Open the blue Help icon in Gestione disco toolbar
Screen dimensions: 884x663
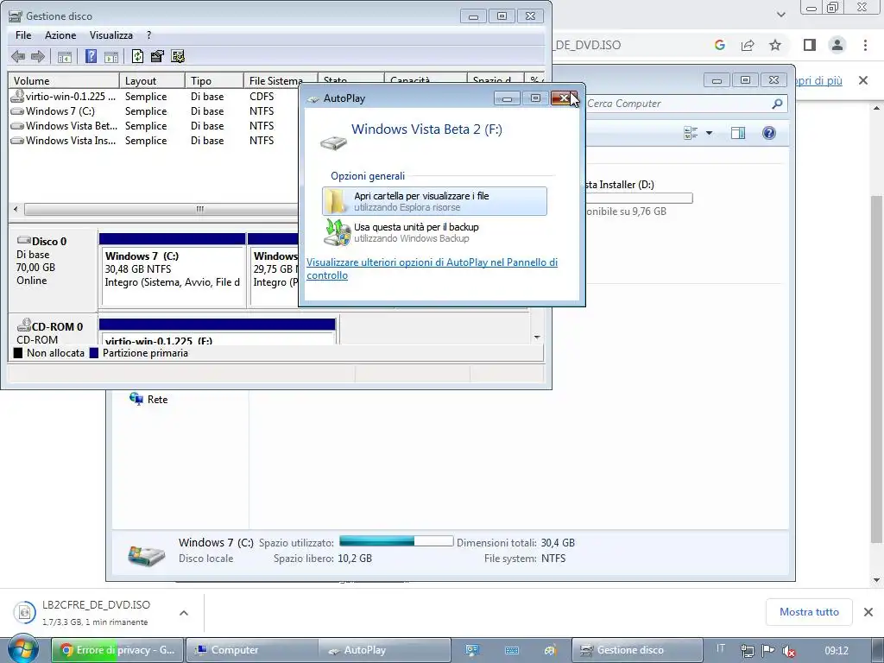pyautogui.click(x=91, y=56)
